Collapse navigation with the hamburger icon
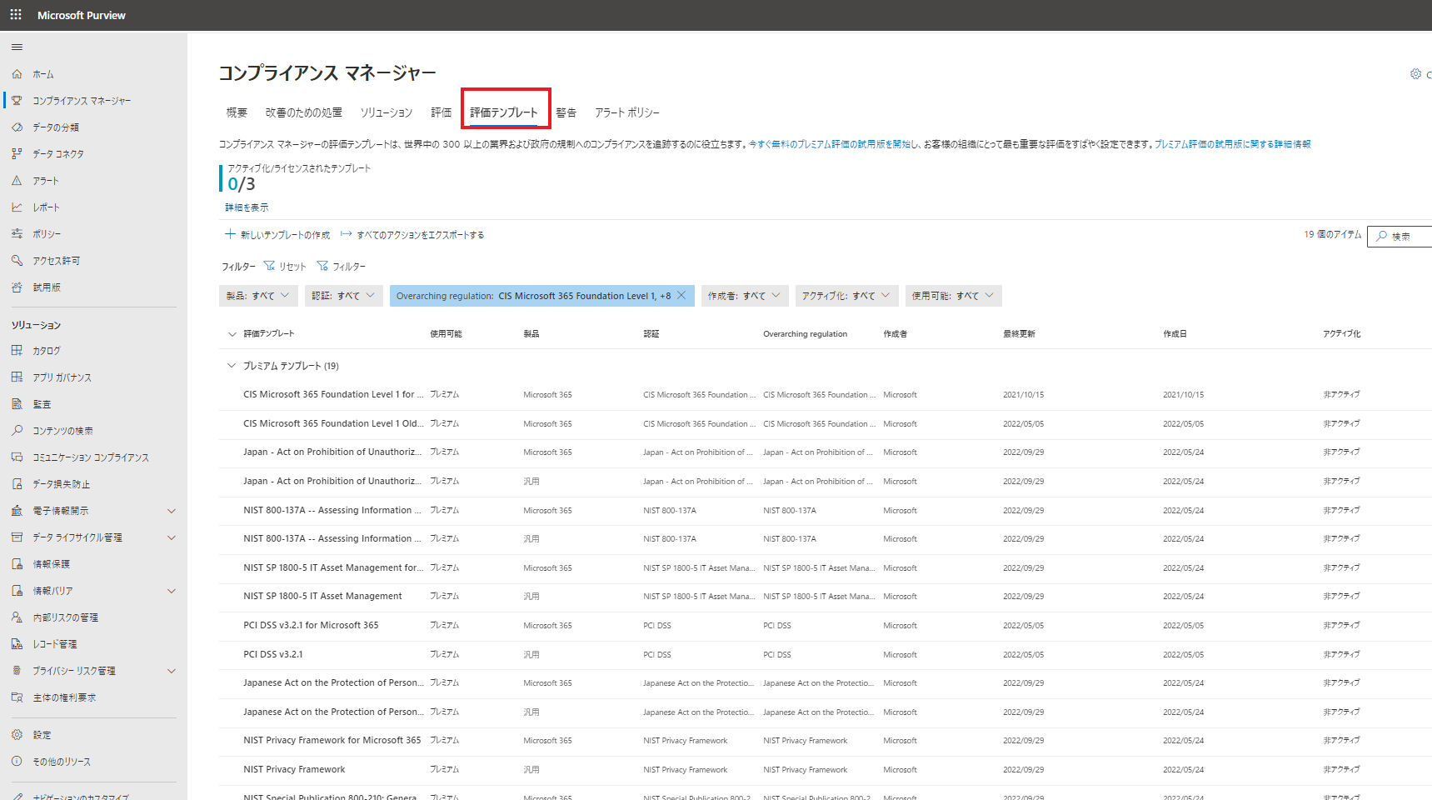The width and height of the screenshot is (1432, 800). pyautogui.click(x=17, y=47)
